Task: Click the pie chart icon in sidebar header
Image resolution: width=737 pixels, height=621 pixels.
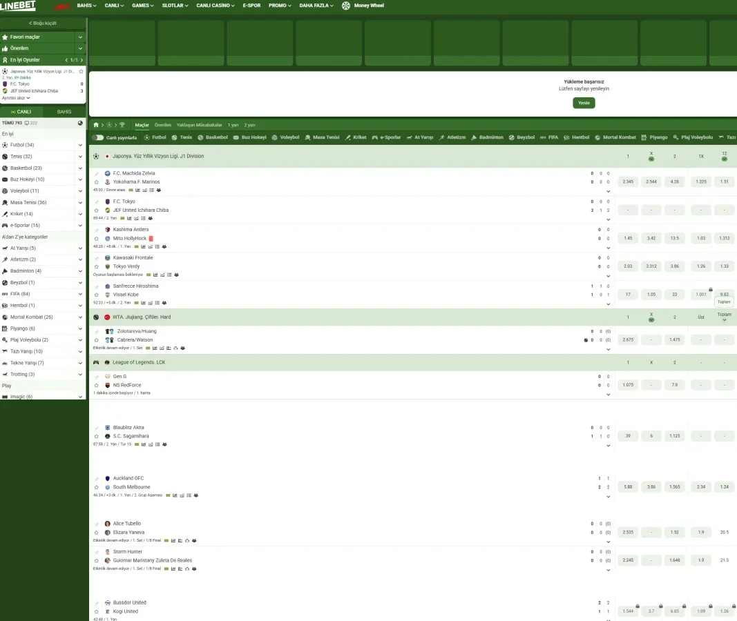Action: pyautogui.click(x=80, y=123)
